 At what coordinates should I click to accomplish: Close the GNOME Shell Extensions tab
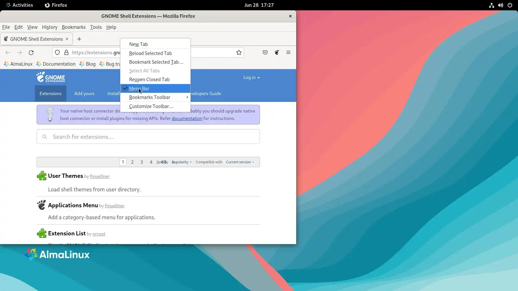pos(67,39)
